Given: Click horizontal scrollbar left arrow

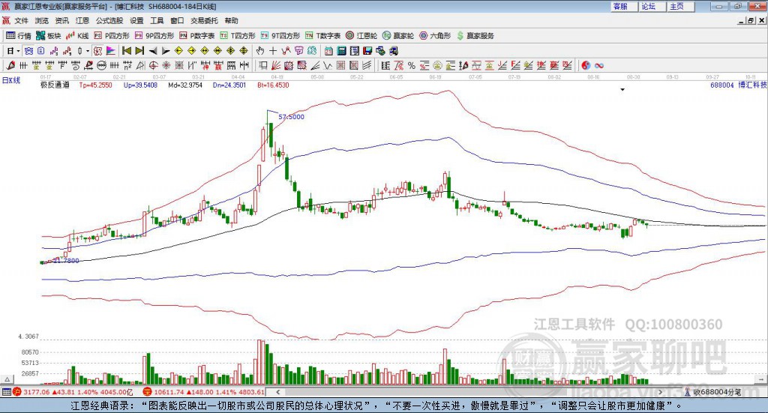Looking at the screenshot, I should (x=278, y=392).
